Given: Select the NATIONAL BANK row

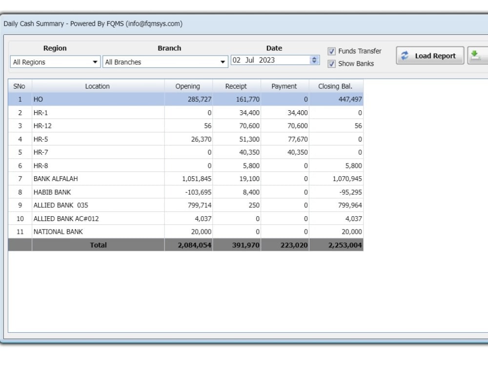Looking at the screenshot, I should click(x=186, y=231).
